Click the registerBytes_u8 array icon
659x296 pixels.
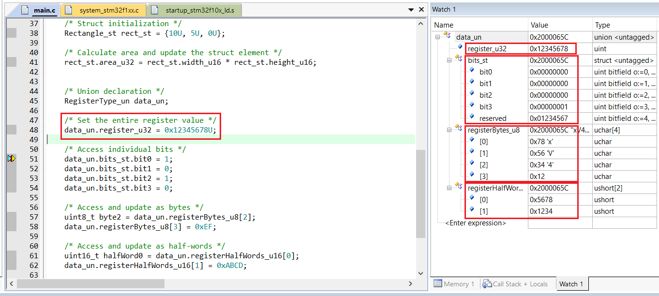pos(458,130)
